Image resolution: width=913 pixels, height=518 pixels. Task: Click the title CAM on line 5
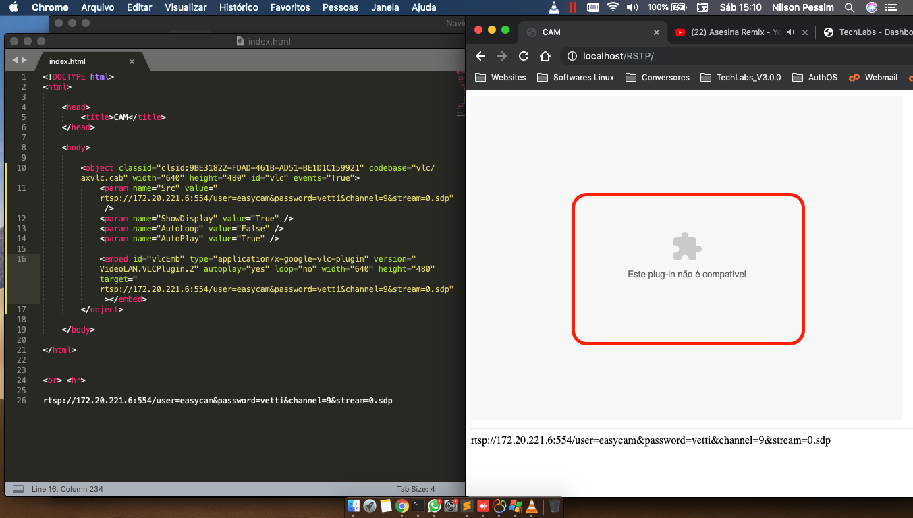[x=121, y=117]
